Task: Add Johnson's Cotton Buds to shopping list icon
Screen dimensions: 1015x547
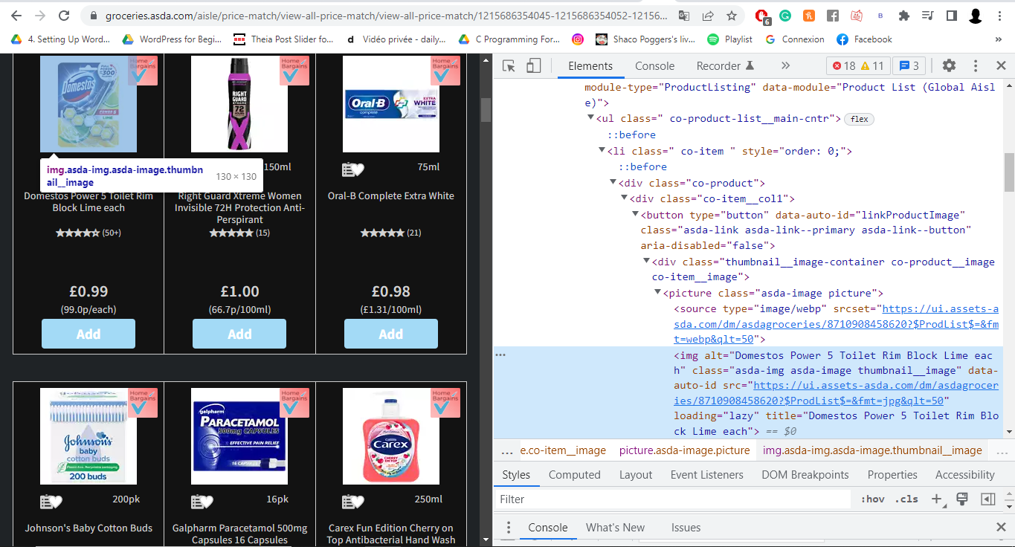Action: pos(51,502)
